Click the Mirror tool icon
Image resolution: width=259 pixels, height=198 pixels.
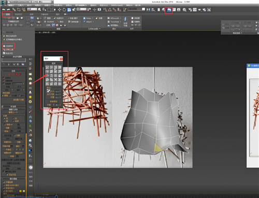148,10
